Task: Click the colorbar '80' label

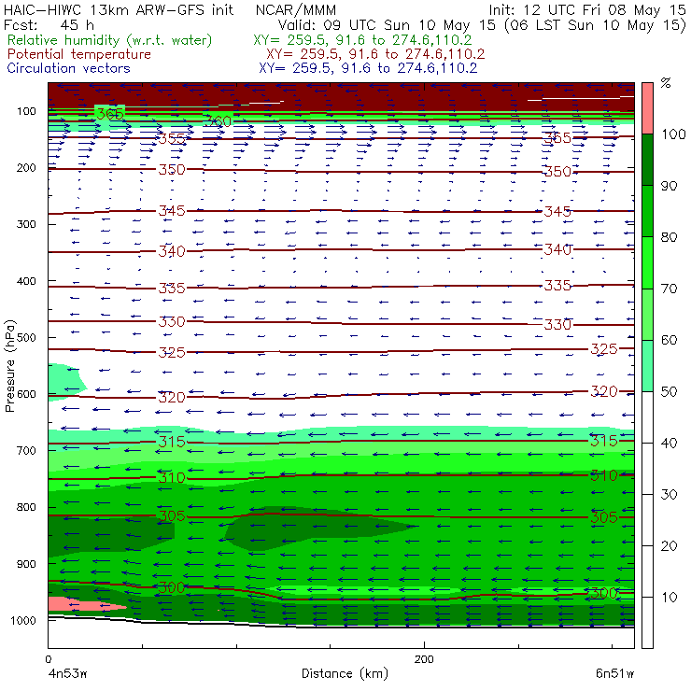Action: (669, 237)
